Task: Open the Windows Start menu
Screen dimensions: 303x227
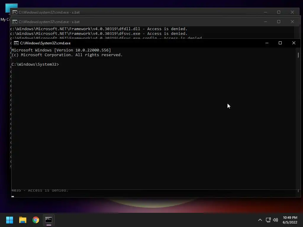Action: coord(9,220)
